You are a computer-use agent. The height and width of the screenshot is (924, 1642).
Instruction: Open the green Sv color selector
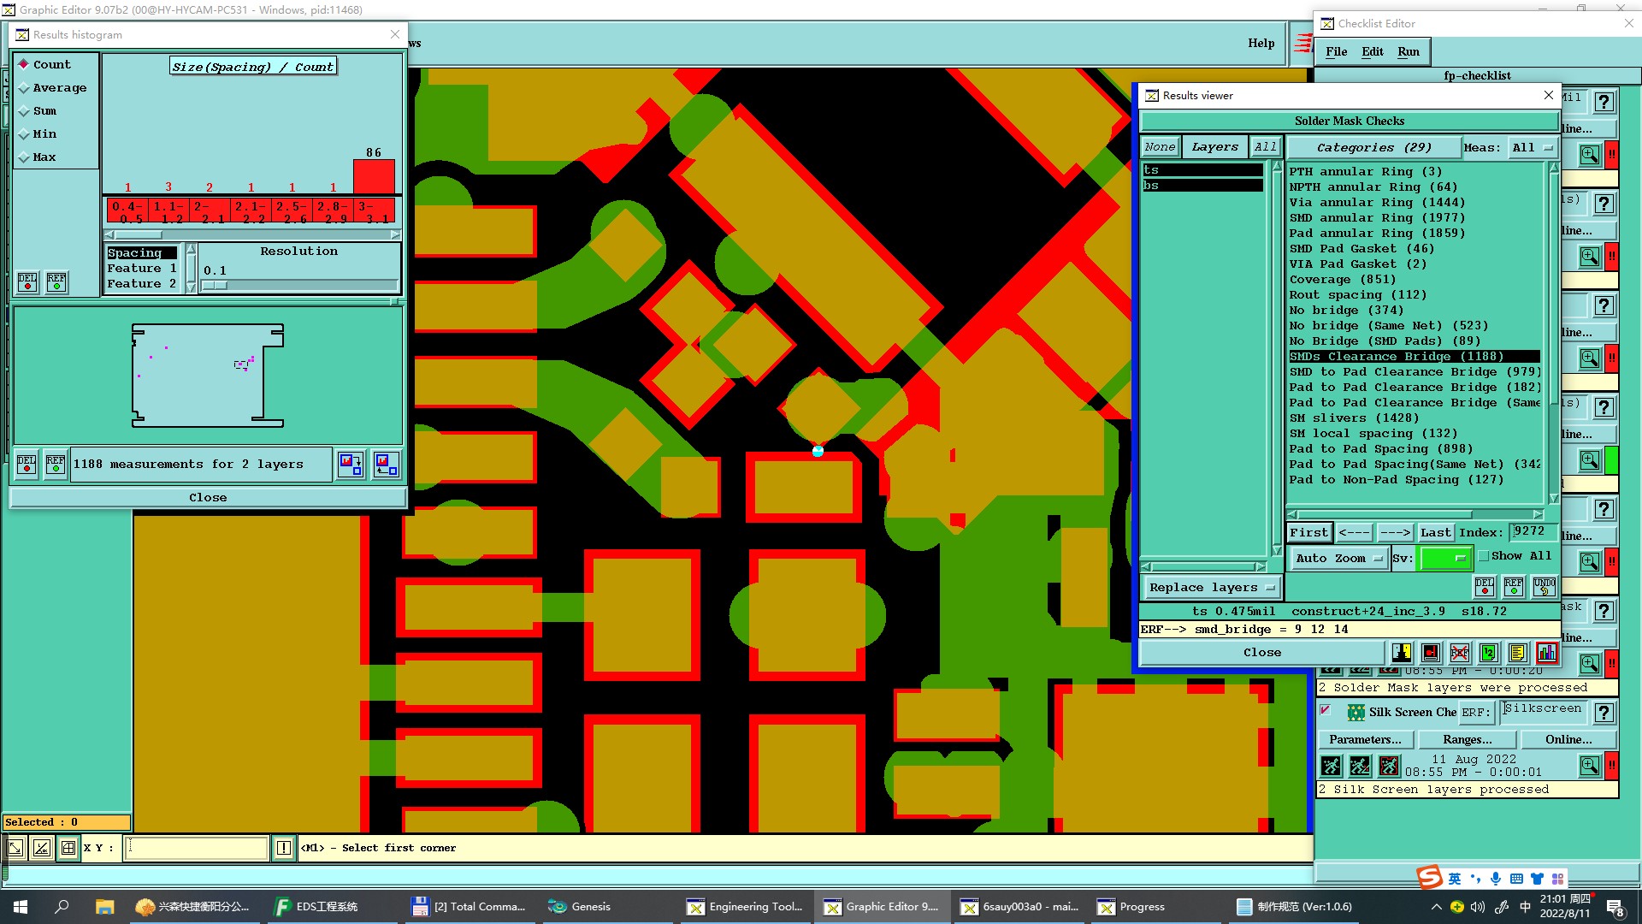(1445, 559)
